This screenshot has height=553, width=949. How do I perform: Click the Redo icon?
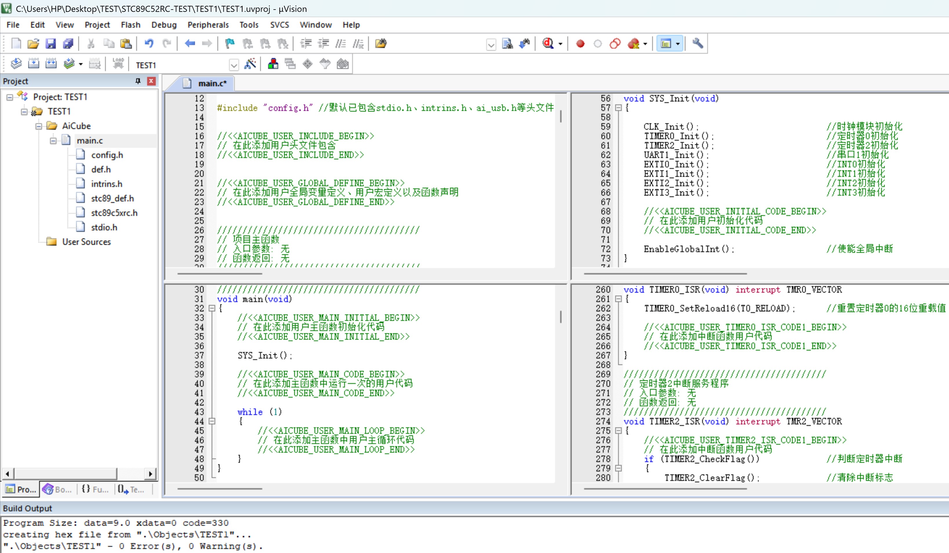(x=166, y=44)
